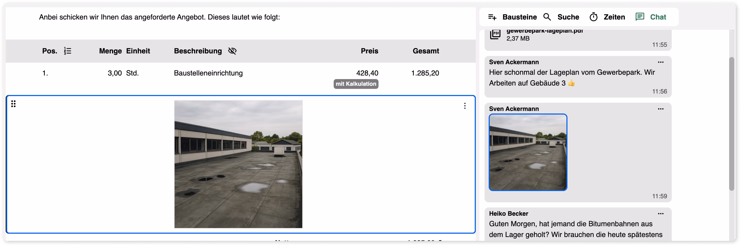Click timestamp '11:55' in chat
The width and height of the screenshot is (741, 246).
coord(659,44)
